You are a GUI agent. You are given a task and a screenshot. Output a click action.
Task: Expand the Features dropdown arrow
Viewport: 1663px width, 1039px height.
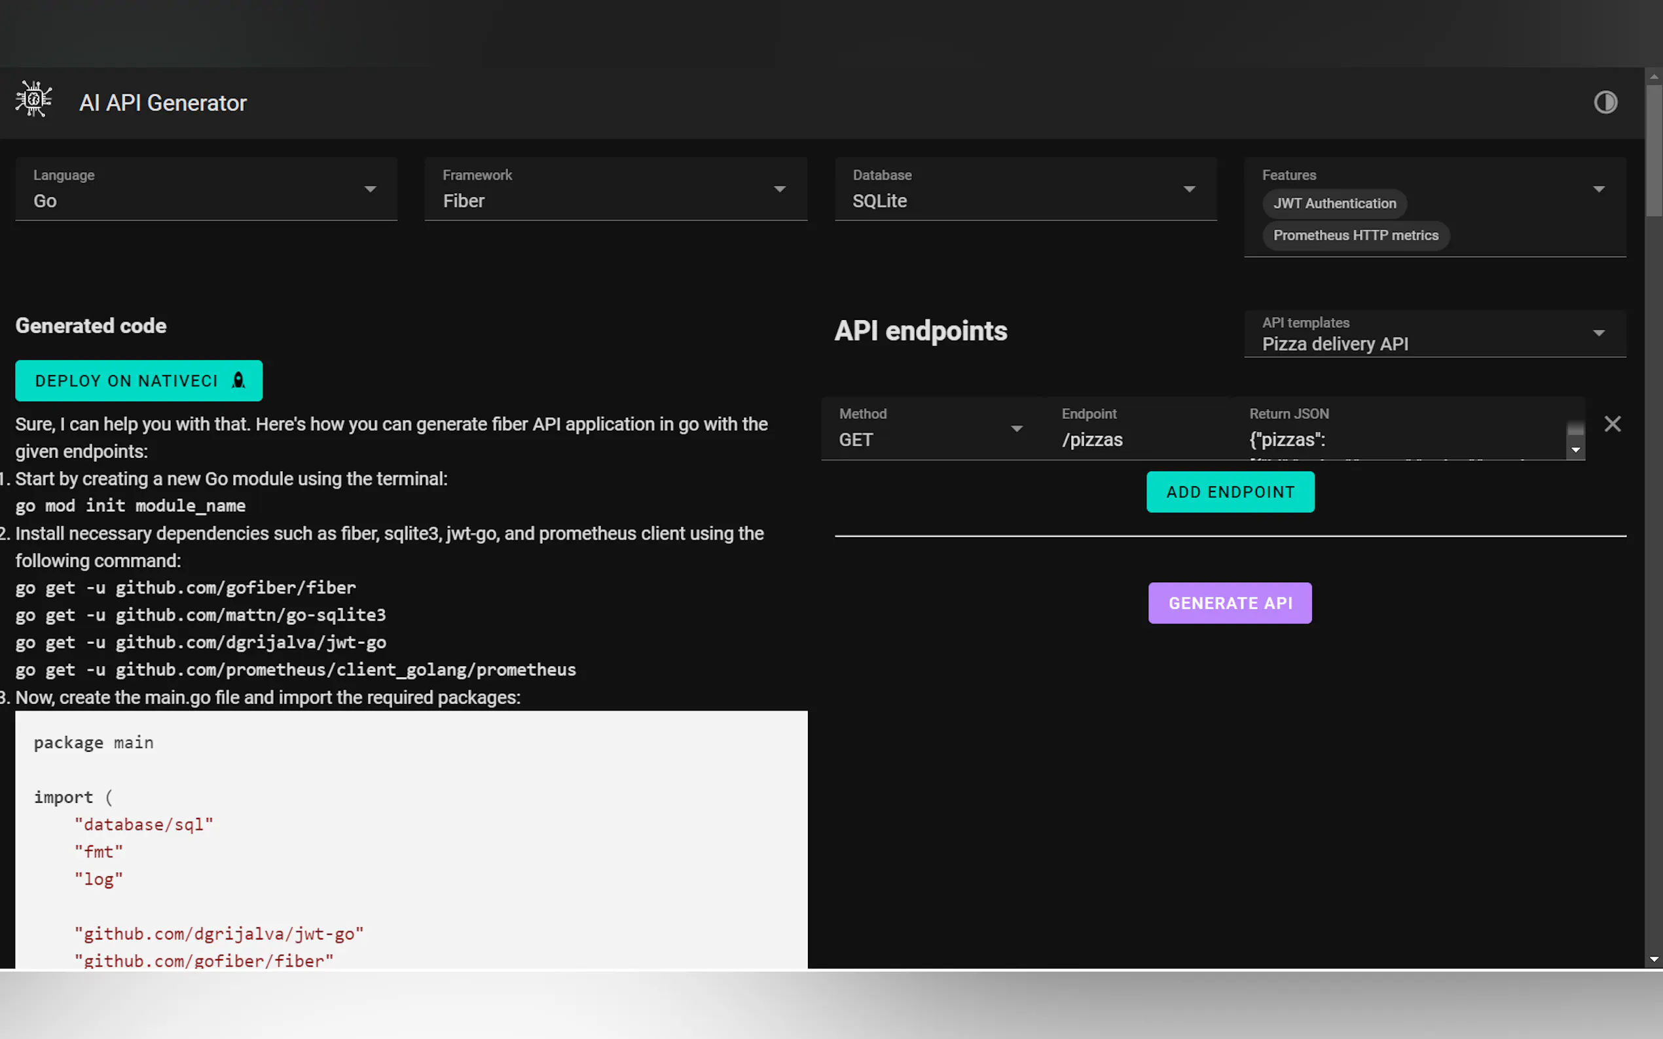[1598, 189]
